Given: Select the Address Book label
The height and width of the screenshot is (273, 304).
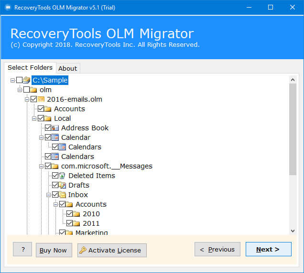Looking at the screenshot, I should [85, 128].
